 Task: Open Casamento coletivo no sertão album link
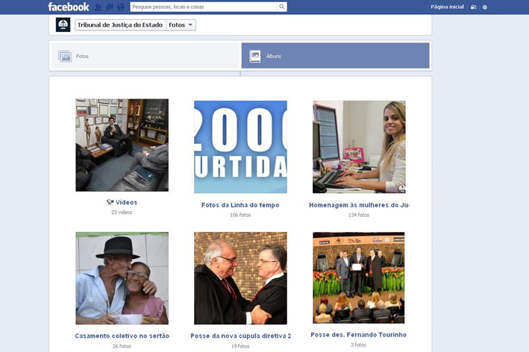[122, 336]
